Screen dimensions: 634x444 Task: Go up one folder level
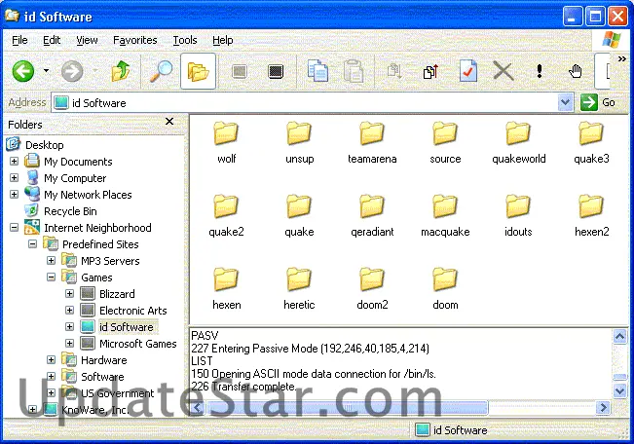point(121,71)
